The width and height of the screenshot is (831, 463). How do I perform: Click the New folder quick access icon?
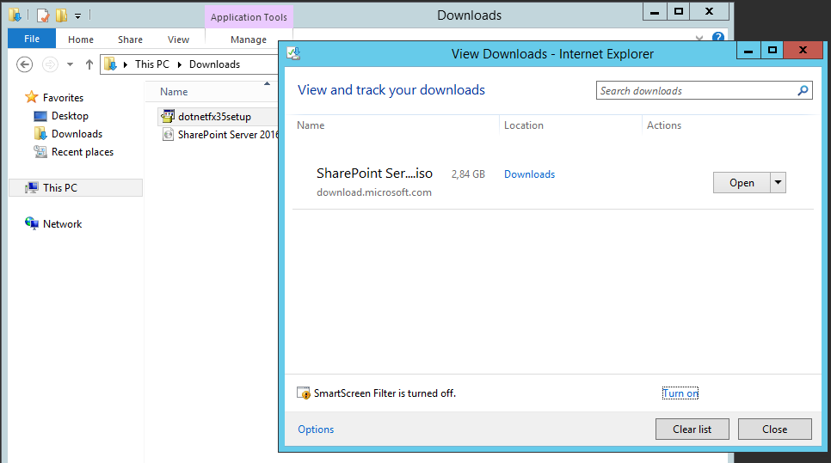click(x=61, y=15)
